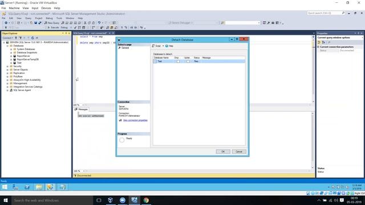Collapse the SERVER4 root node
Screen dimensions: 365x205
[4, 43]
